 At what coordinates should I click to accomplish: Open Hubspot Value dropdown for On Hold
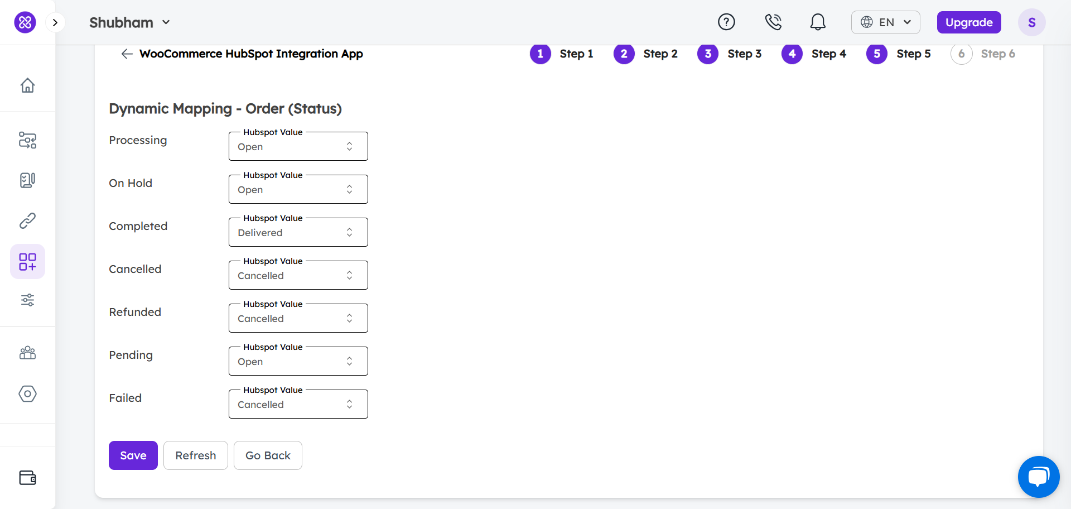click(298, 189)
